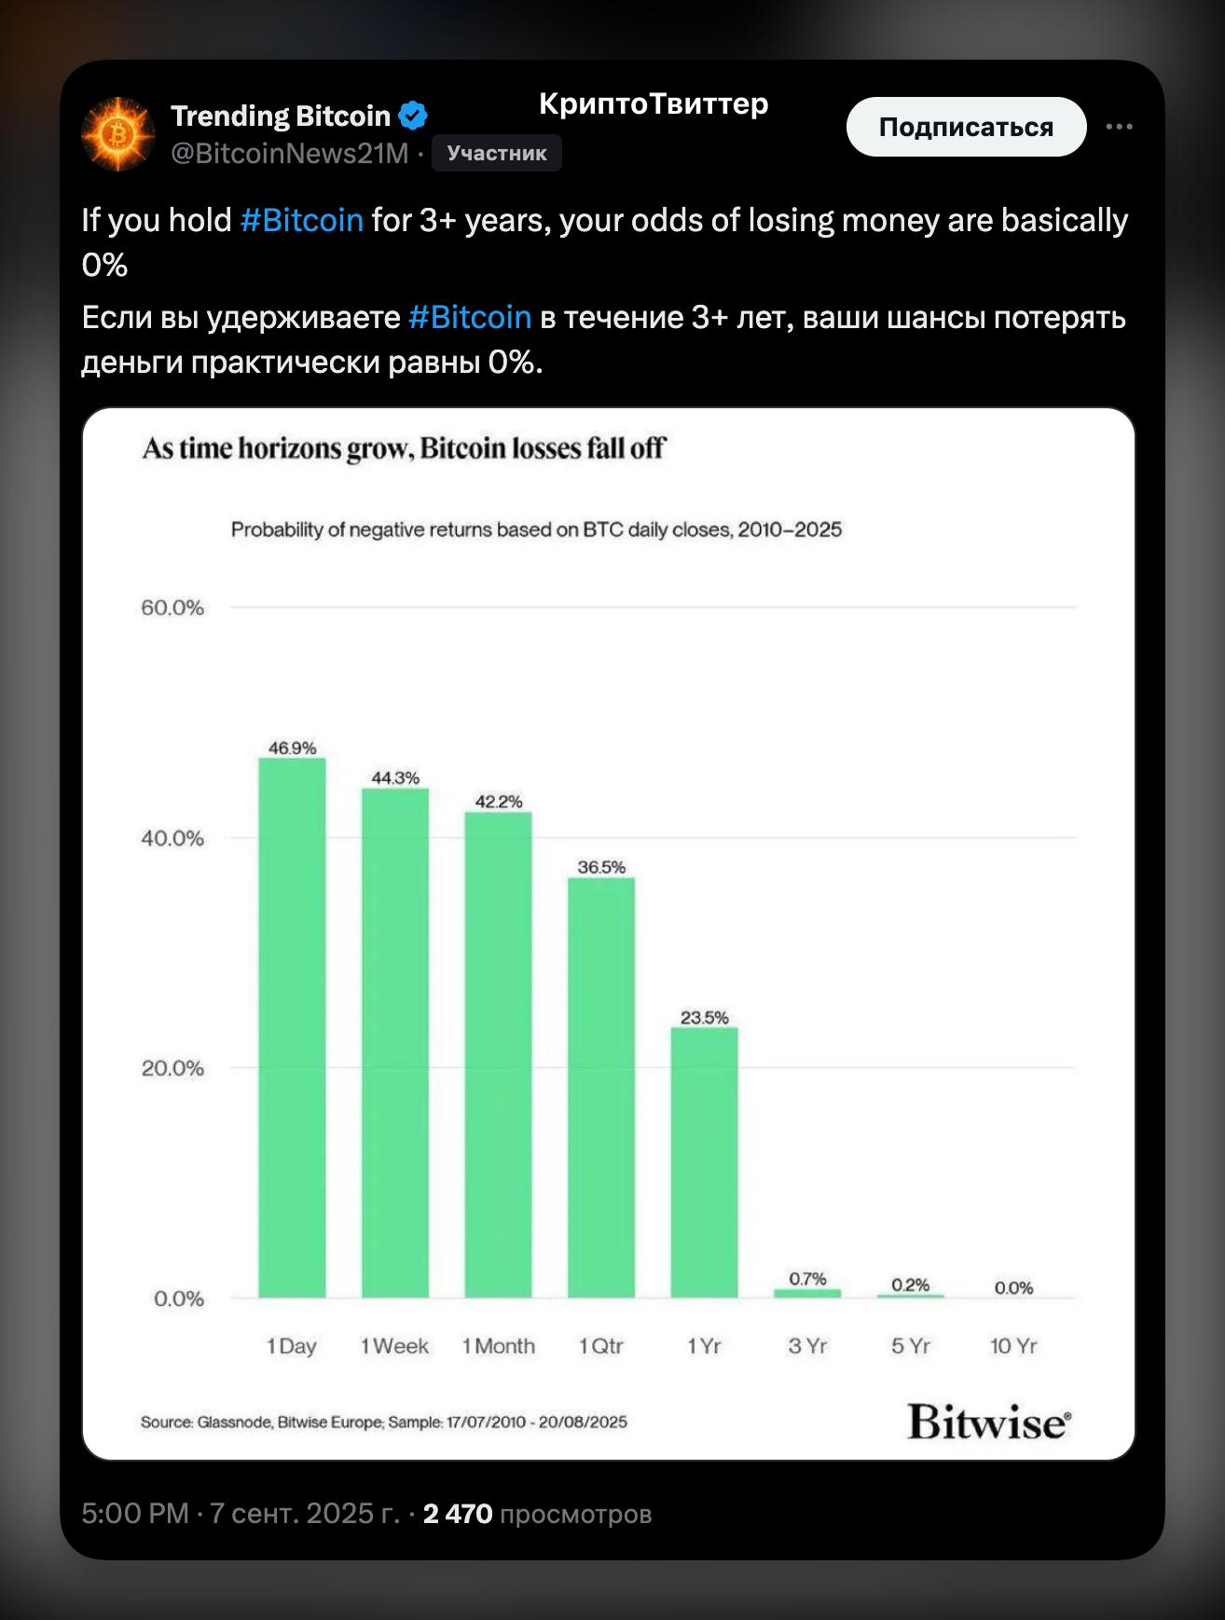Image resolution: width=1225 pixels, height=1620 pixels.
Task: Open the #Bitcoin hashtag in English text
Action: [x=301, y=220]
